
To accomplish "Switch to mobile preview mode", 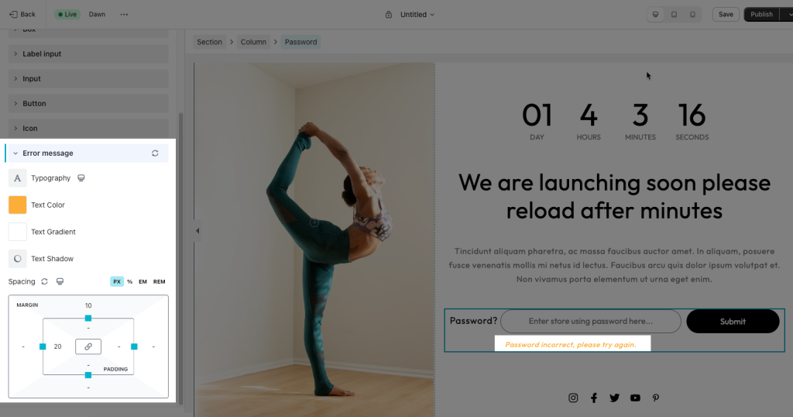I will (x=692, y=14).
